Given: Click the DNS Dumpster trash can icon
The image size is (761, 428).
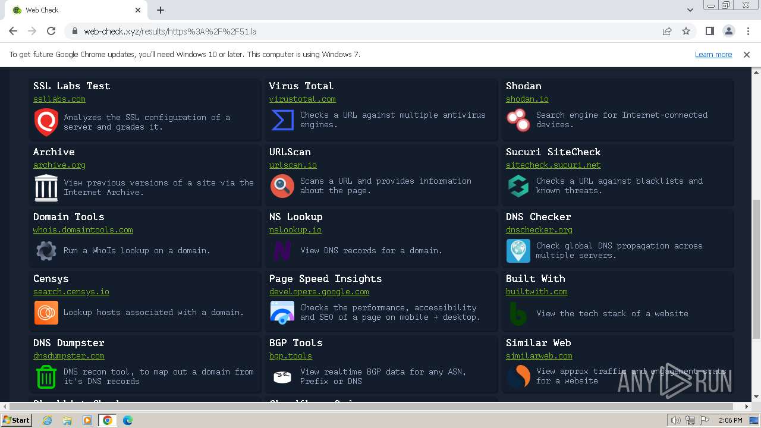Looking at the screenshot, I should pos(46,376).
